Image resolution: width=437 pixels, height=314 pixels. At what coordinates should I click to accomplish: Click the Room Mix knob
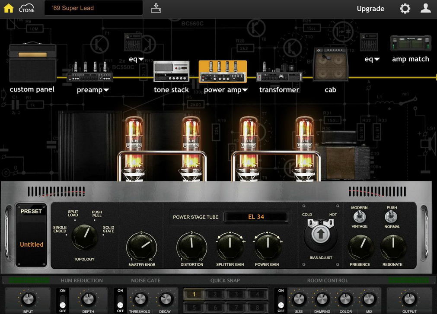369,299
